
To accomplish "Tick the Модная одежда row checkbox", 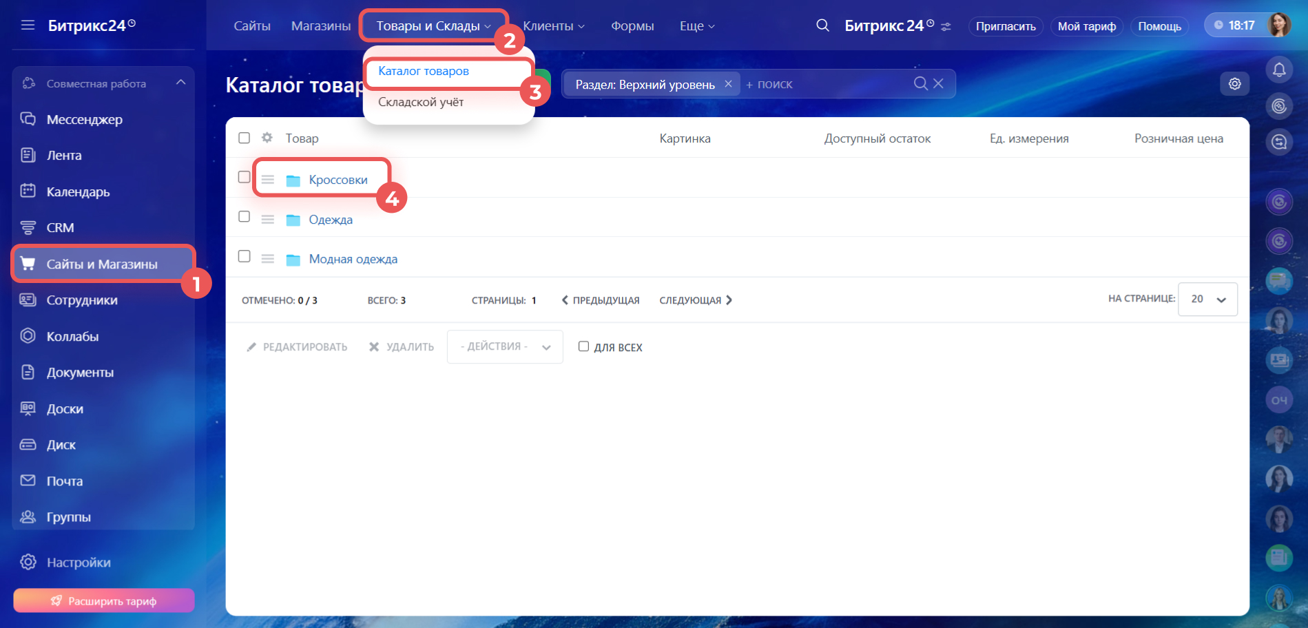I will (x=244, y=256).
